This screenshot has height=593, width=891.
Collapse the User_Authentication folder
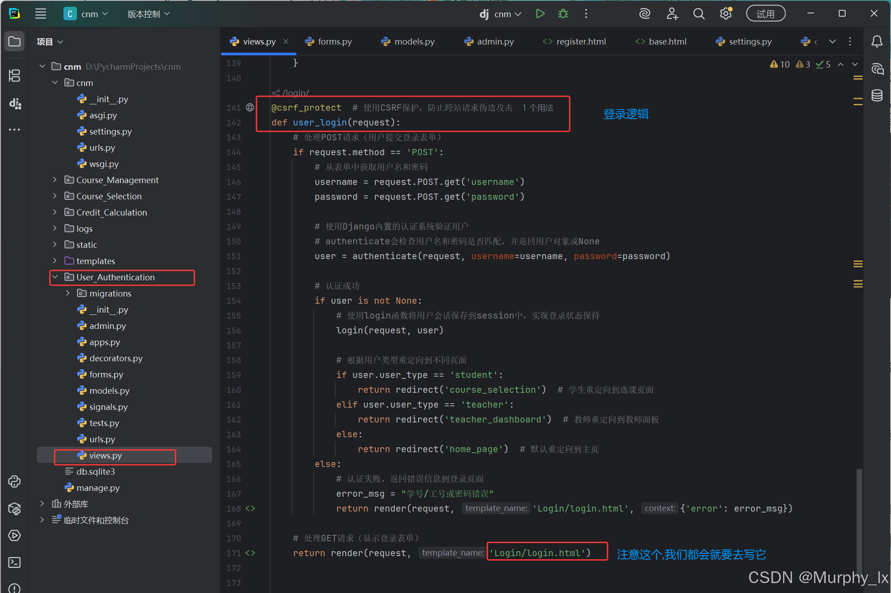pos(55,277)
